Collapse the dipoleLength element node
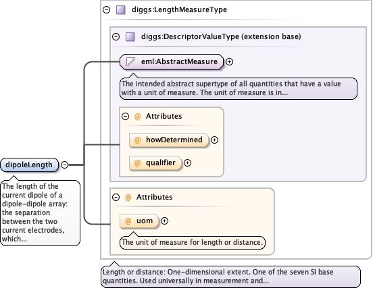This screenshot has width=373, height=290. [64, 165]
